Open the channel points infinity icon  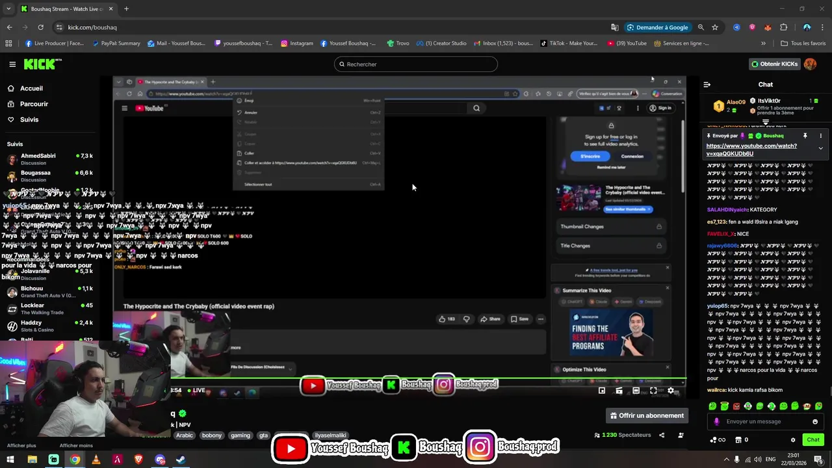[x=718, y=440]
